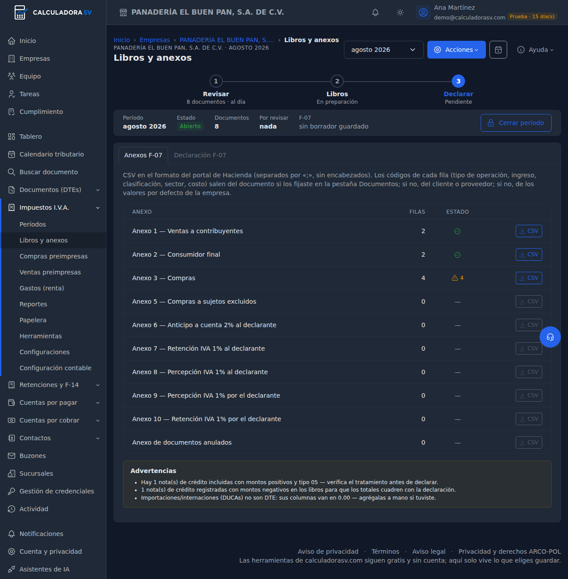Open the agosto 2026 period dropdown
This screenshot has height=579, width=568.
click(x=384, y=50)
